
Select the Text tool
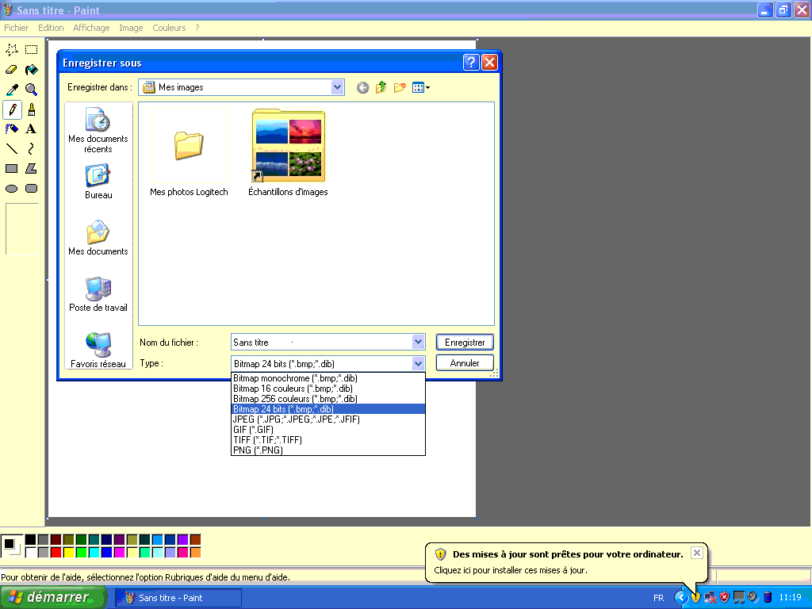pos(32,129)
